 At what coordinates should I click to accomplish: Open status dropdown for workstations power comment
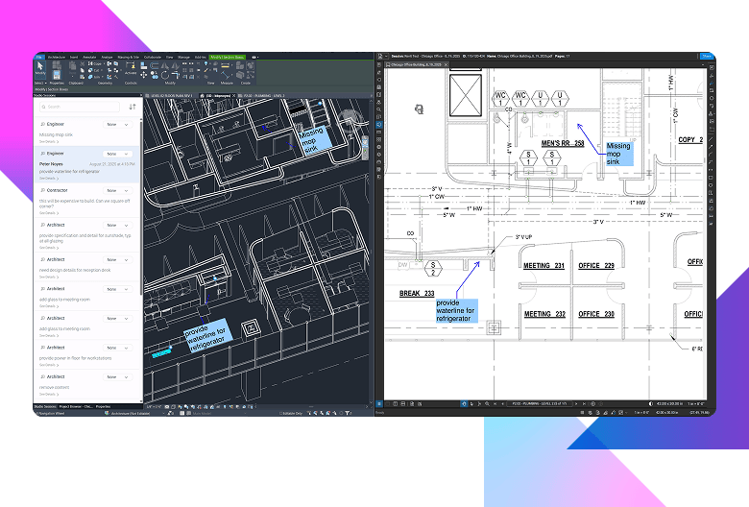117,348
